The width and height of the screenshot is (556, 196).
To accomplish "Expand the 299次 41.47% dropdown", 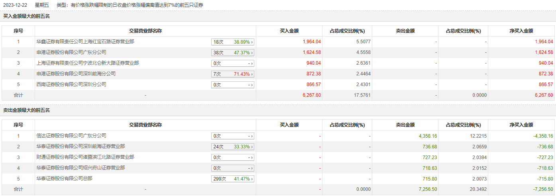I will [x=233, y=179].
